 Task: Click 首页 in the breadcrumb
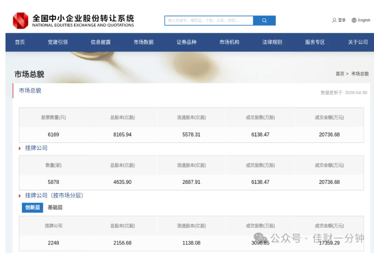[x=340, y=74]
